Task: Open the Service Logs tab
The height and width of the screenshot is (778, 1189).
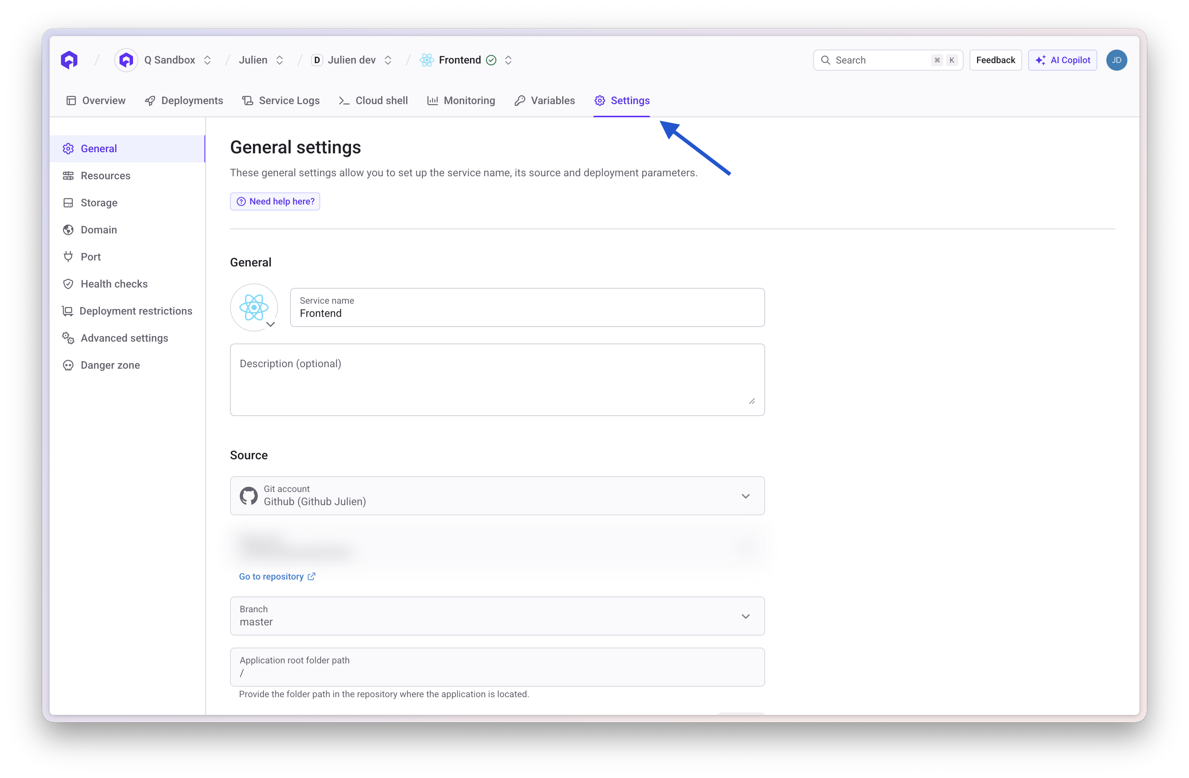Action: (281, 100)
